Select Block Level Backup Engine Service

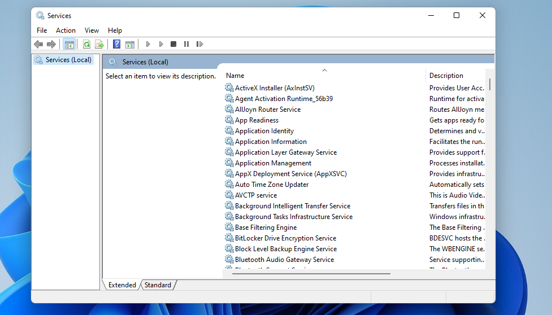point(286,249)
